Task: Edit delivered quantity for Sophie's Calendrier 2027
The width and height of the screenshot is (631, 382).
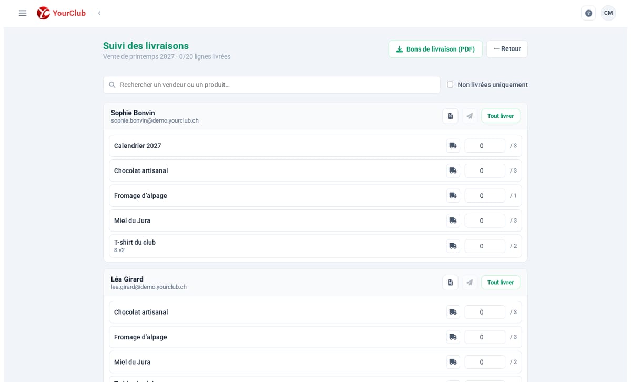Action: pos(485,146)
